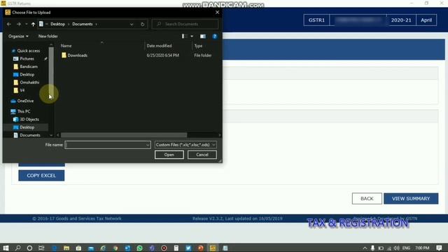Click Open in the file dialog
The image size is (448, 252).
169,155
